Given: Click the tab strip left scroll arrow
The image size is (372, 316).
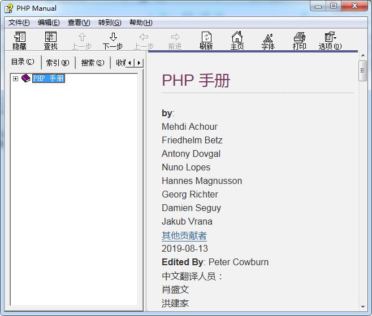Looking at the screenshot, I should [130, 63].
